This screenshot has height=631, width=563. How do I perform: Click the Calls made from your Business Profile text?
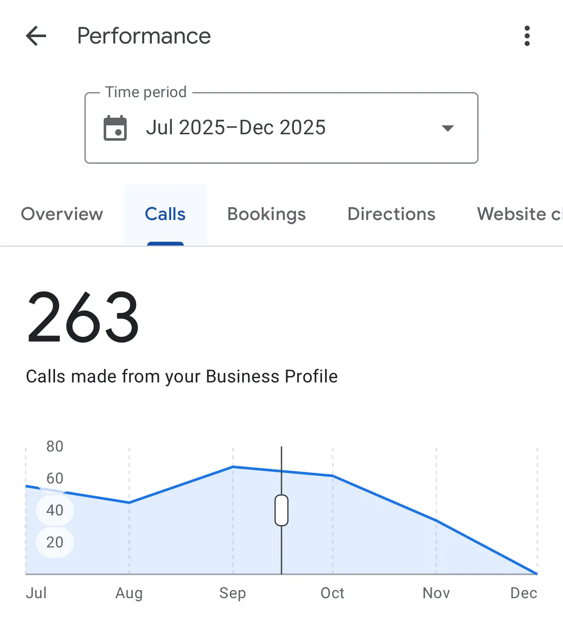coord(182,376)
